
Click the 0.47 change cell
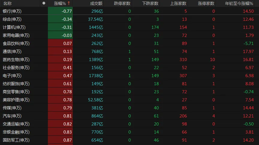point(60,76)
